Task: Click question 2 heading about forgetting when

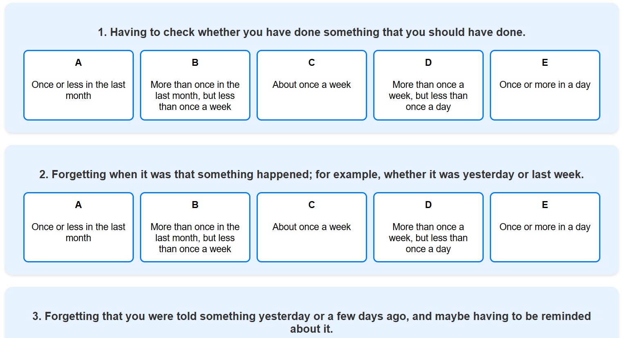Action: click(x=312, y=175)
